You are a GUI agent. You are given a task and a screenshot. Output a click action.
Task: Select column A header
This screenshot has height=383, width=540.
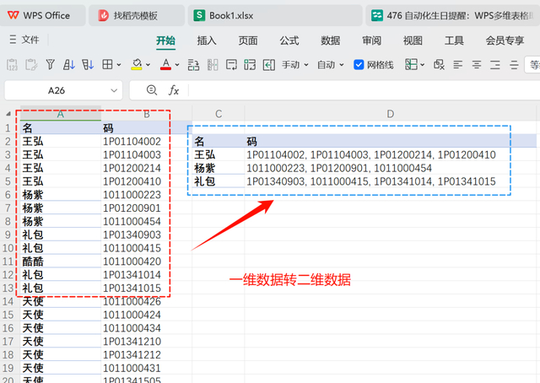(x=61, y=114)
